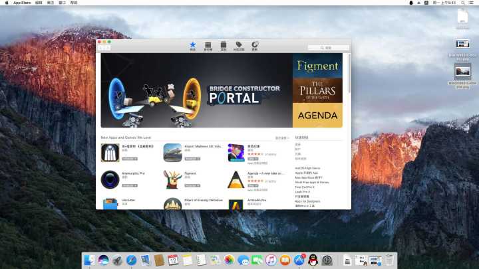Open the Anamorphic Pro app icon
Screen dimensions: 479x269
(x=110, y=179)
